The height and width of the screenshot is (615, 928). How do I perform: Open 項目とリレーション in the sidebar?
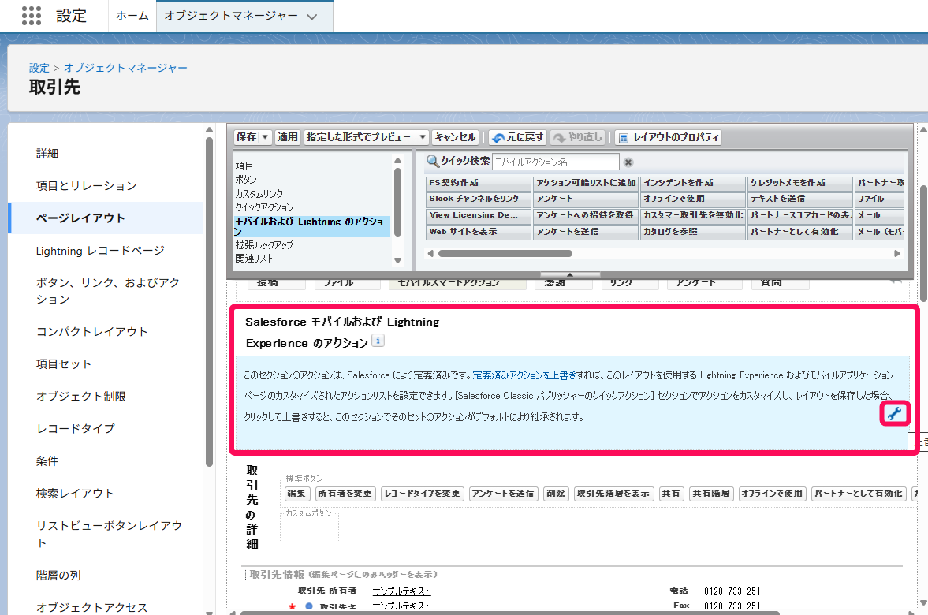(x=87, y=186)
